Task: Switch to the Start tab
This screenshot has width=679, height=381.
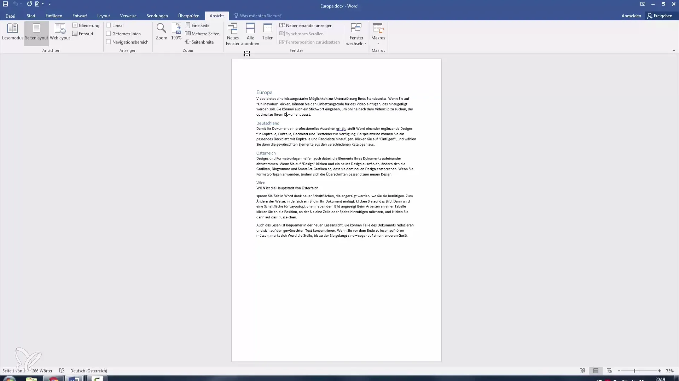Action: (31, 16)
